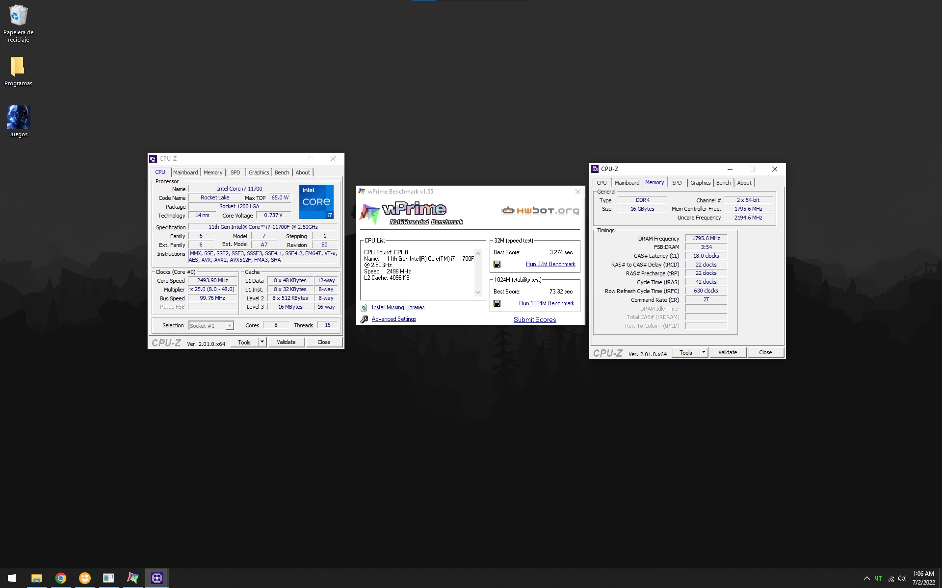Open the Advanced Settings link
The image size is (942, 588).
[393, 319]
